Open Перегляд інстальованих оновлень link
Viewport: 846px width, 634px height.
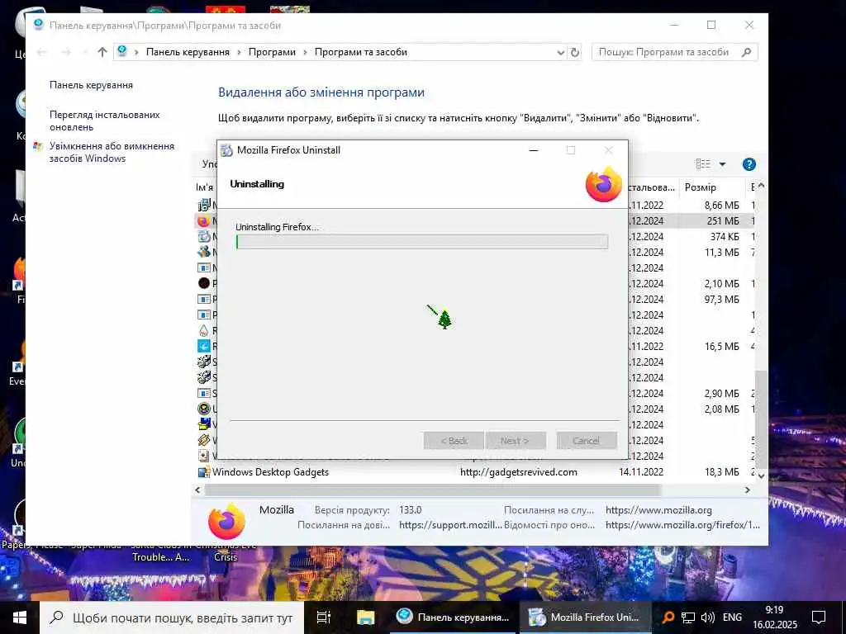(x=105, y=121)
